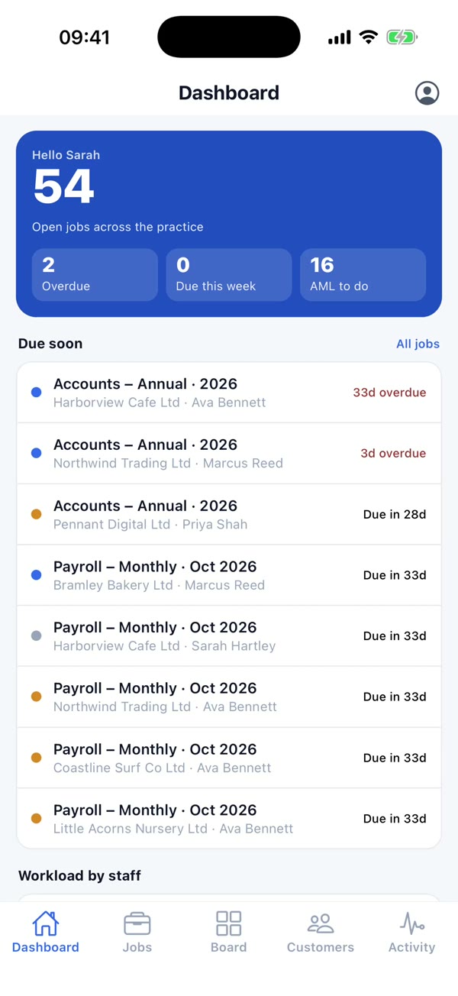The height and width of the screenshot is (996, 458).
Task: Tap blue status dot for Harborview Accounts job
Action: click(x=36, y=393)
